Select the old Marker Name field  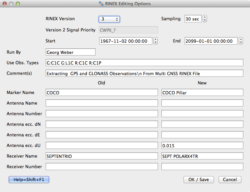tap(102, 93)
